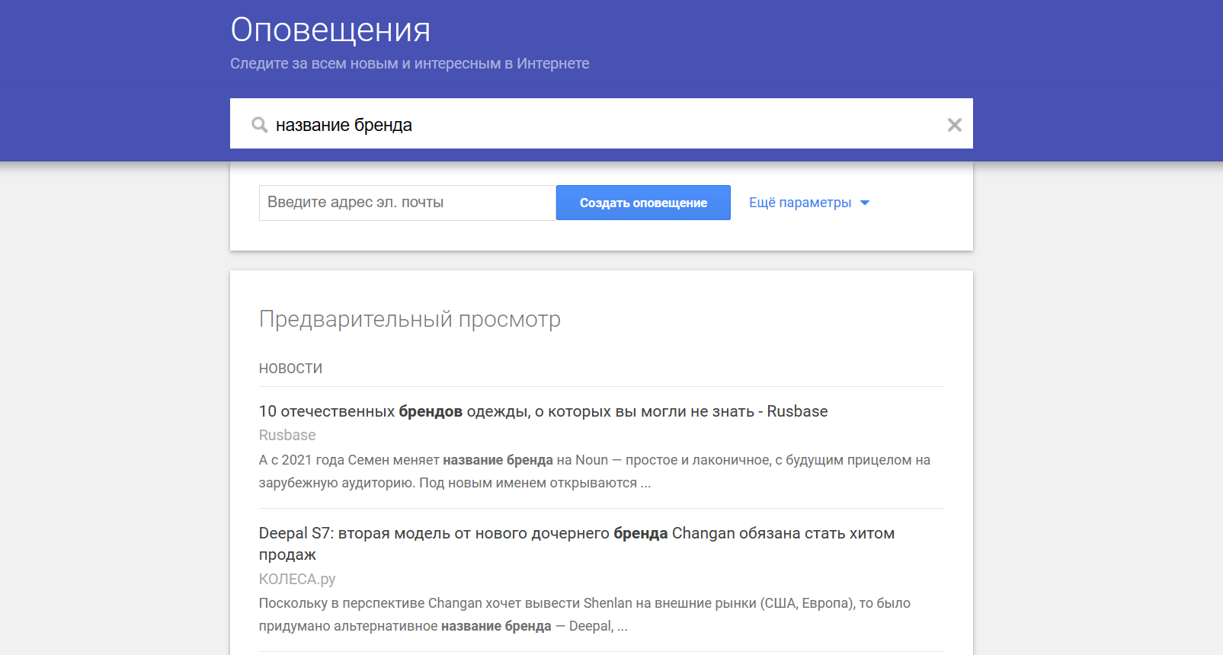This screenshot has height=655, width=1223.
Task: Open the Rusbase article about clothing brands
Action: [x=543, y=411]
